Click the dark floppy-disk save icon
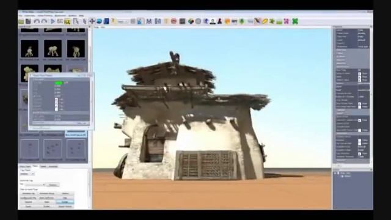The width and height of the screenshot is (391, 220). point(28,21)
